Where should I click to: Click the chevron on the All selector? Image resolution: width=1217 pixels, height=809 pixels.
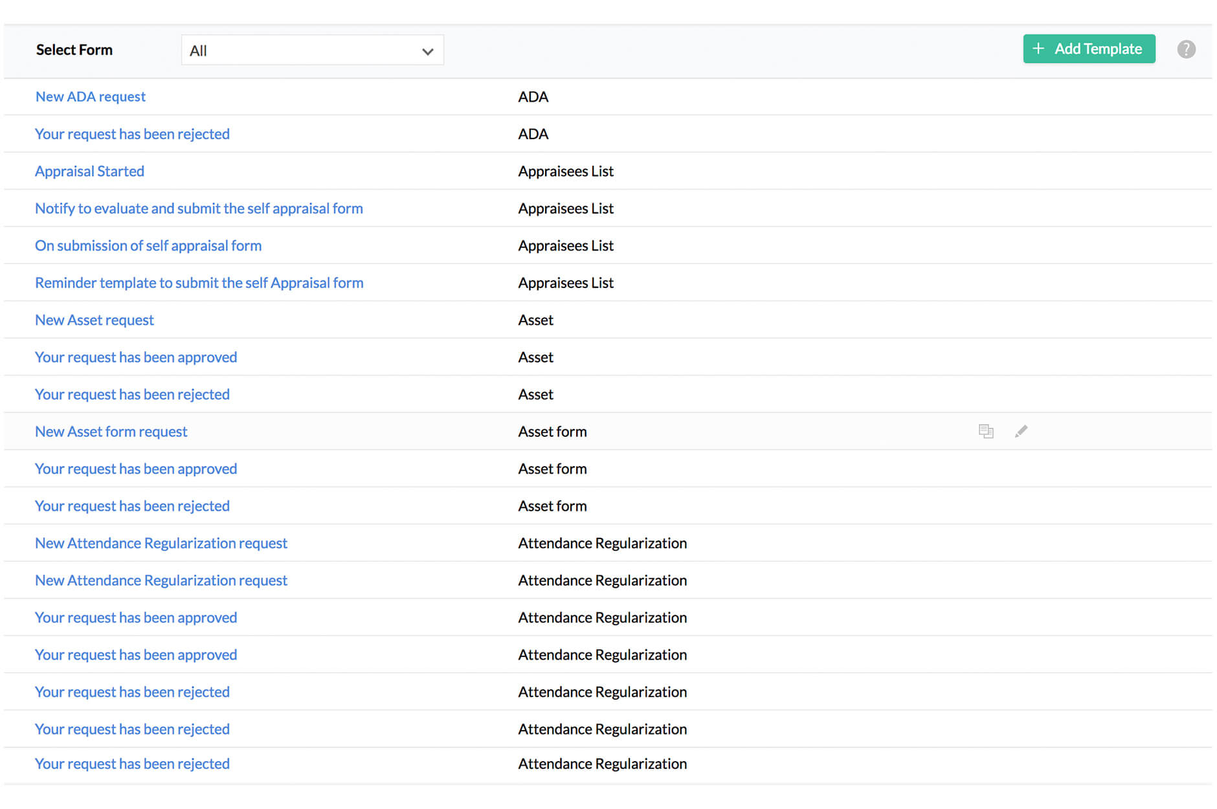pos(427,50)
